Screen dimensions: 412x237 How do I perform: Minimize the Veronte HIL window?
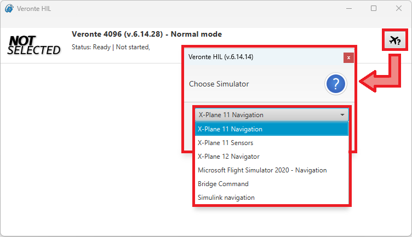(349, 8)
